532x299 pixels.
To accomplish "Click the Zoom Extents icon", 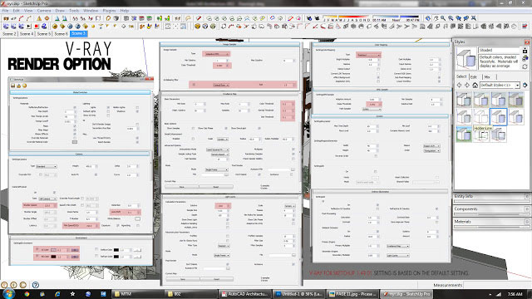I will 474,18.
